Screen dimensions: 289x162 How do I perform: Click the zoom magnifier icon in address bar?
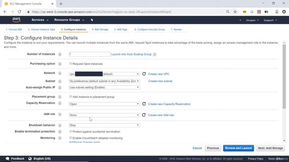click(x=228, y=12)
